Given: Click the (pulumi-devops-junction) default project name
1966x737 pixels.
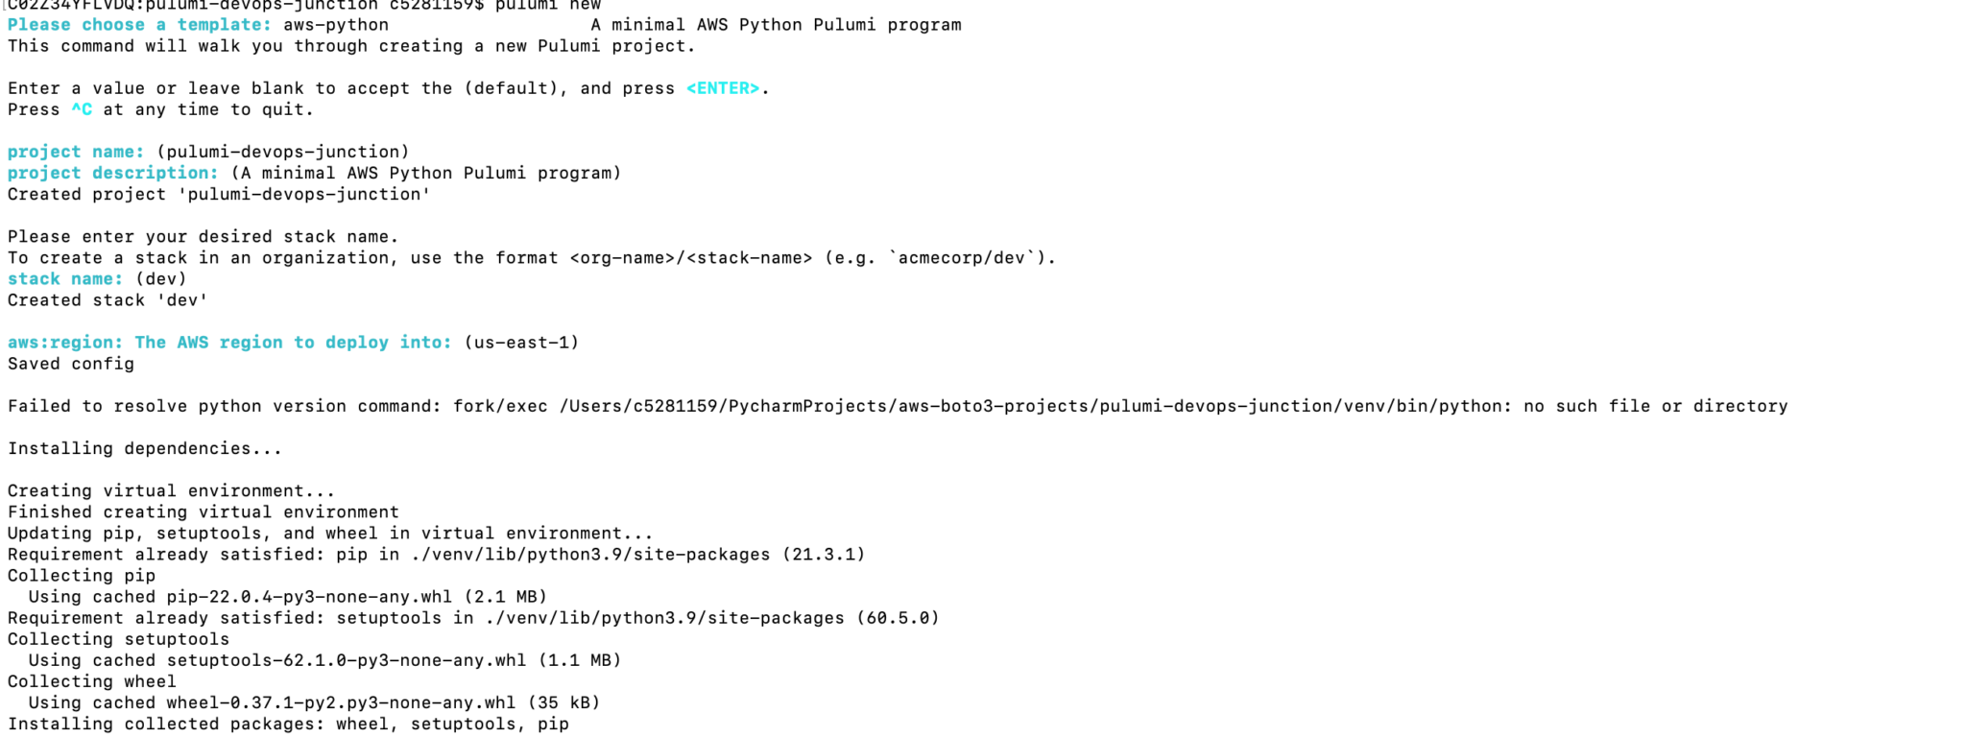Looking at the screenshot, I should (283, 152).
